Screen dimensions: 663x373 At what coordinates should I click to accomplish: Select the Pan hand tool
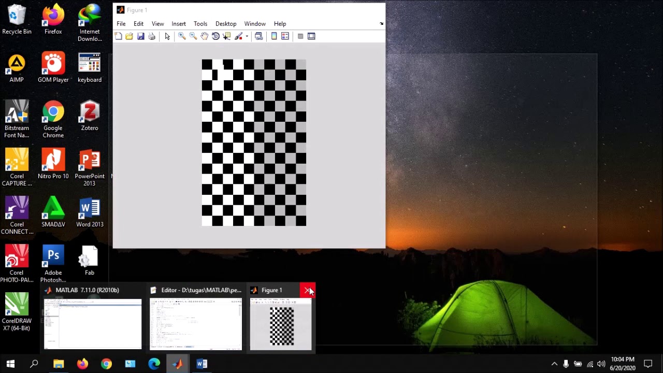click(205, 36)
